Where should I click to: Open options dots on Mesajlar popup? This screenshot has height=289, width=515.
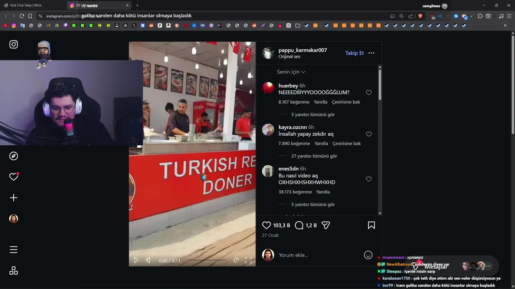(488, 266)
